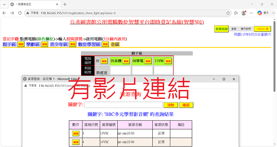Image resolution: width=277 pixels, height=147 pixels.
Task: Click the keyword input field in 資源查詢
Action: [x=123, y=105]
